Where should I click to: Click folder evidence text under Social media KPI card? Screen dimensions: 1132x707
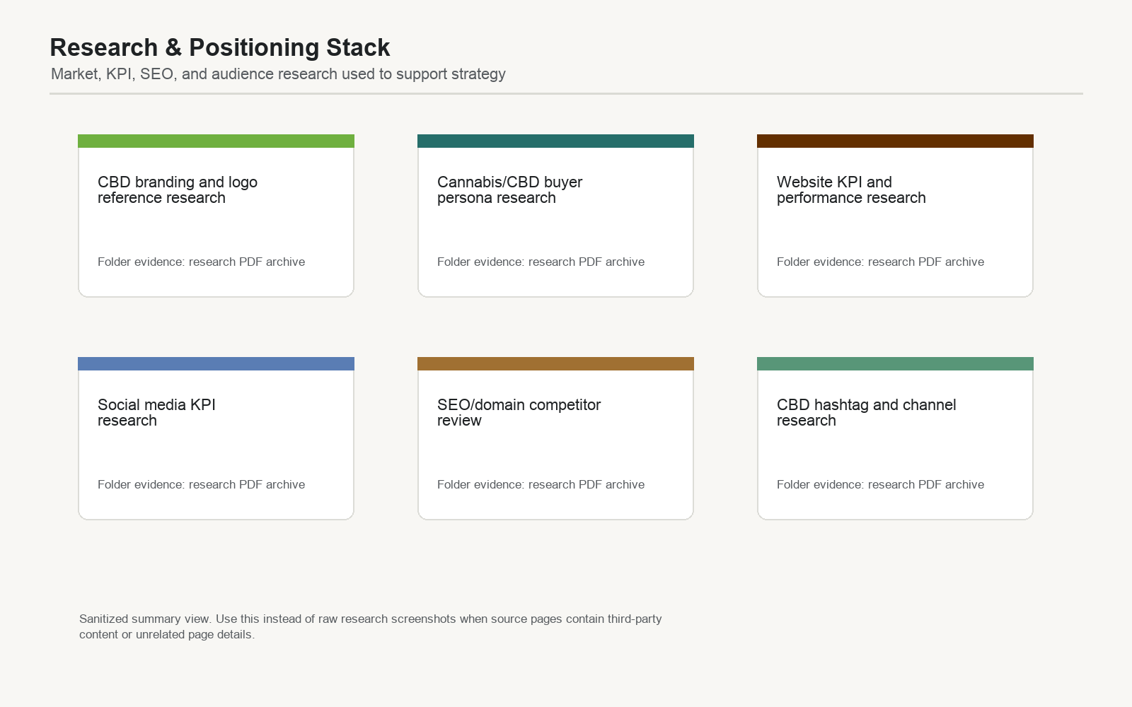coord(201,484)
